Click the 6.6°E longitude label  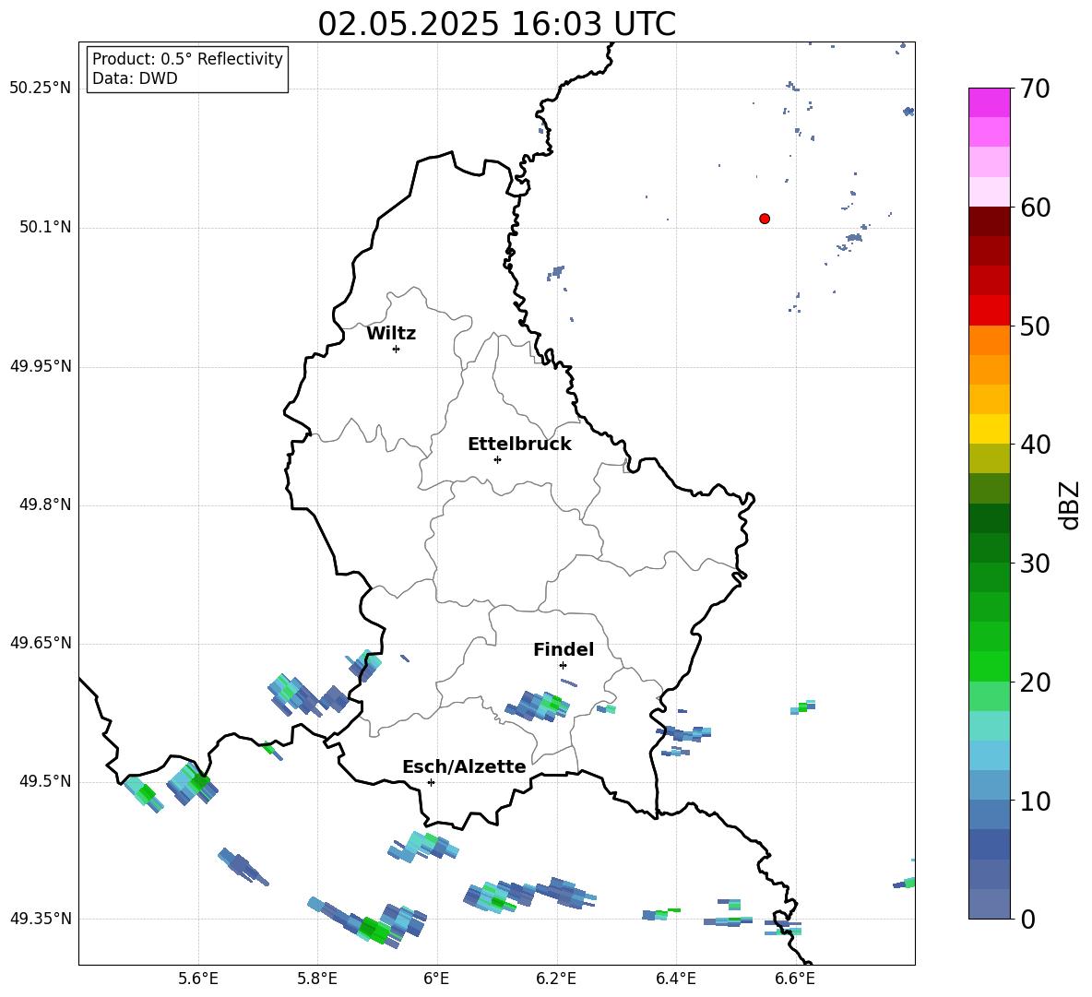(x=795, y=979)
